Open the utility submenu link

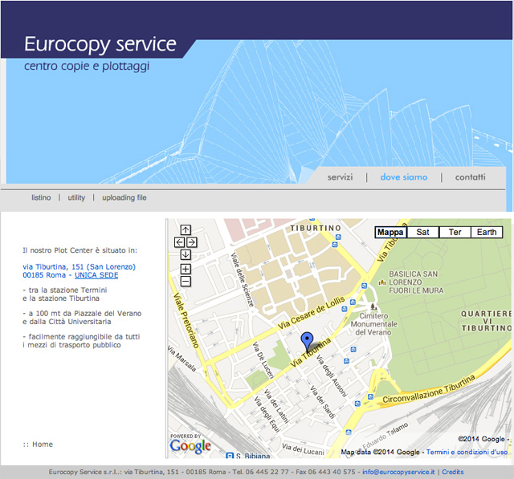click(76, 197)
